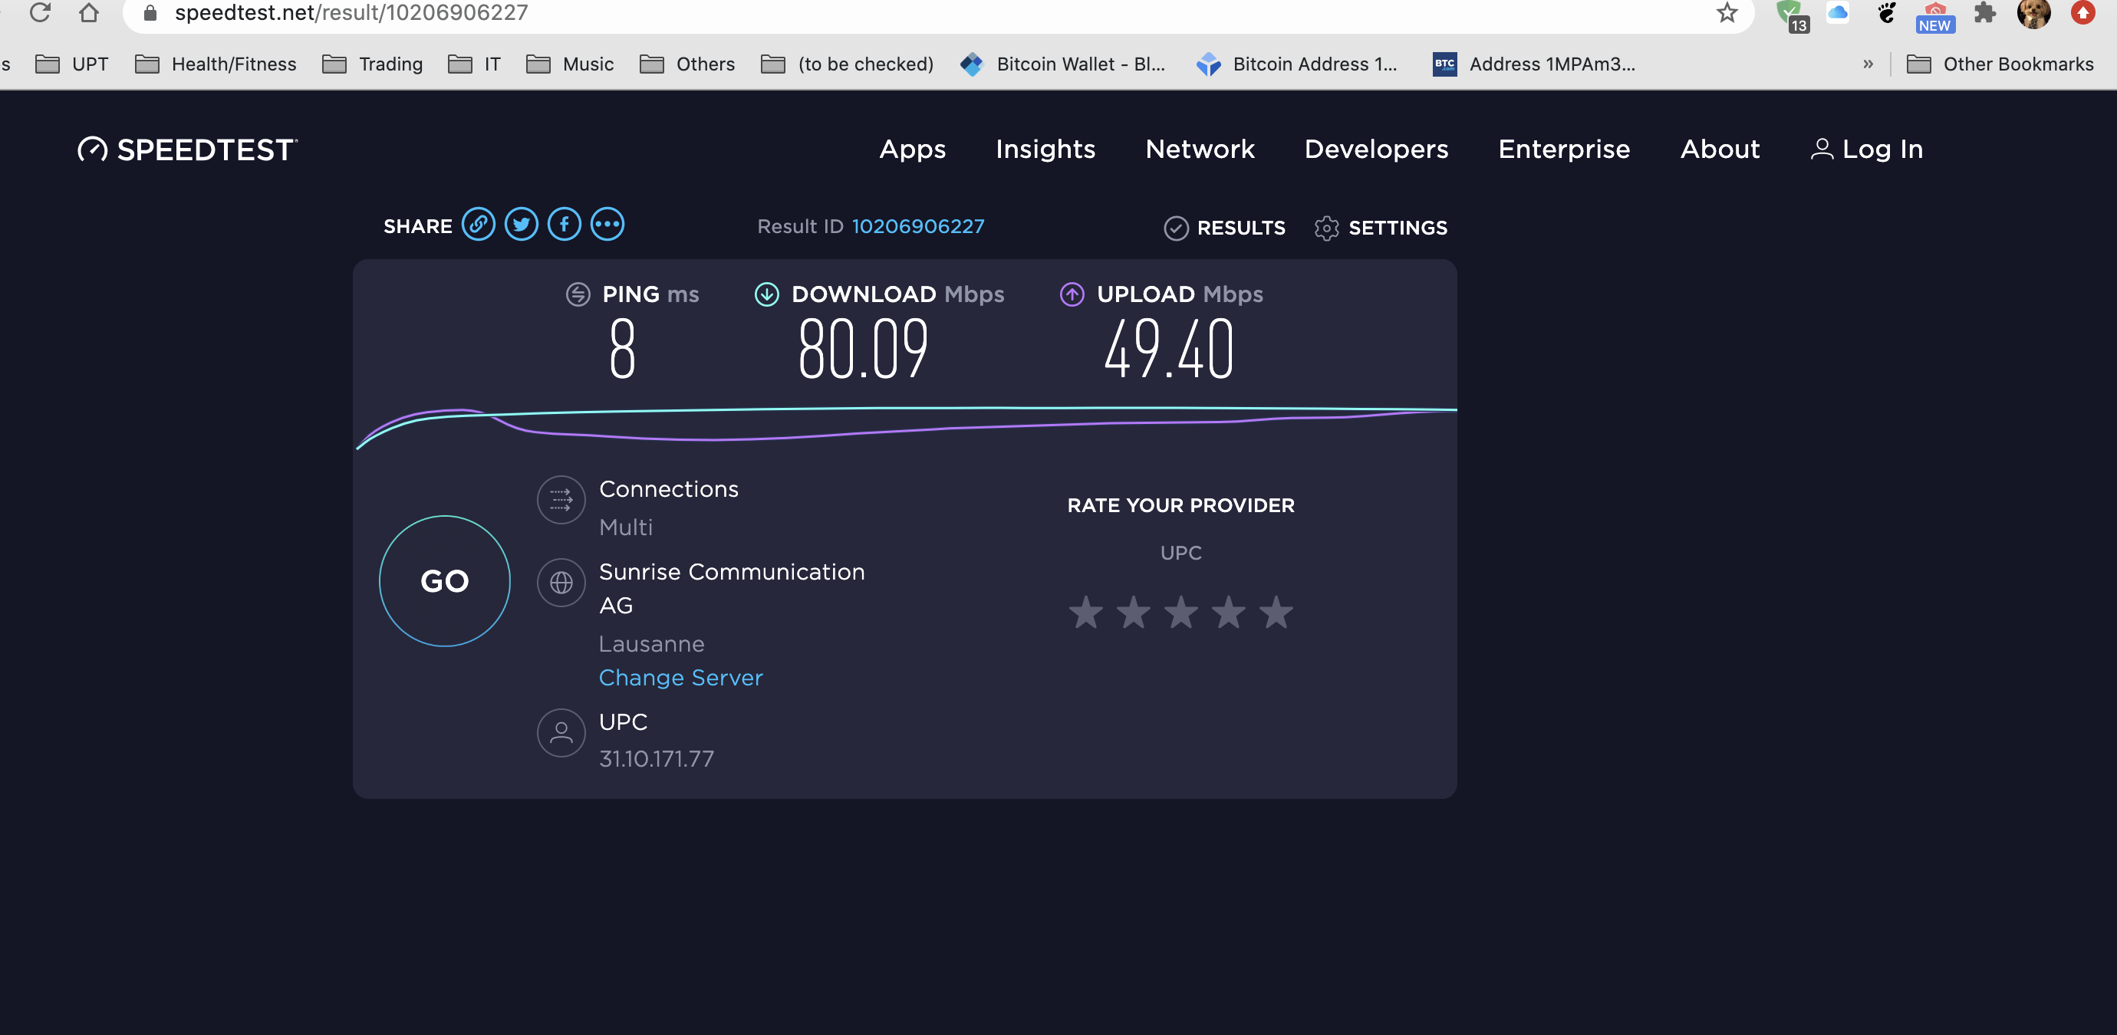Image resolution: width=2117 pixels, height=1035 pixels.
Task: Open more share options ellipsis icon
Action: (607, 224)
